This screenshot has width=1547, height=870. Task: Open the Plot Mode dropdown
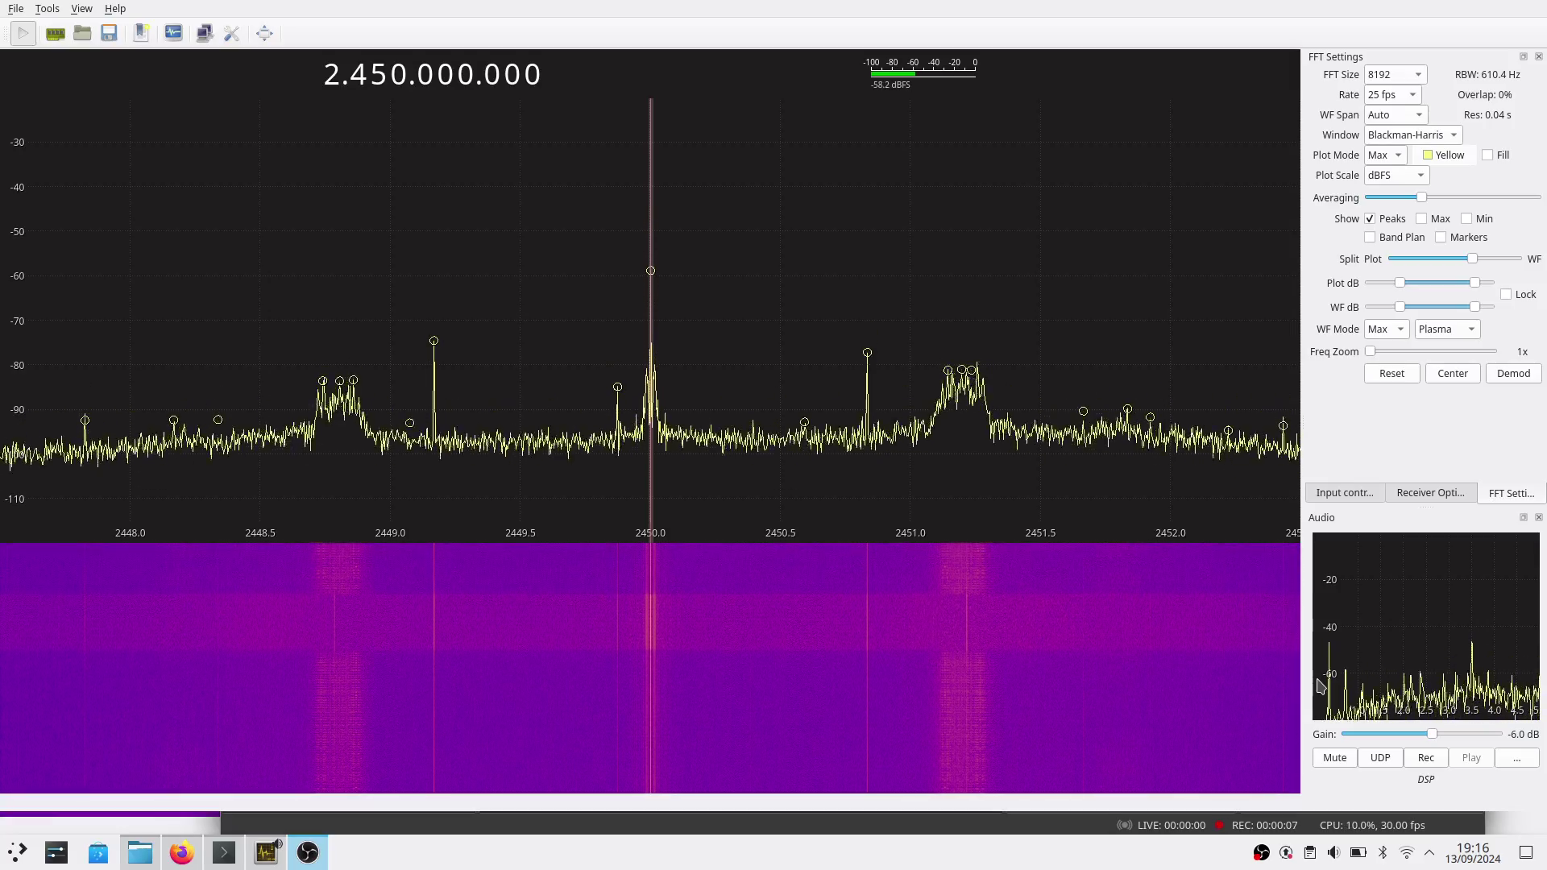tap(1385, 155)
